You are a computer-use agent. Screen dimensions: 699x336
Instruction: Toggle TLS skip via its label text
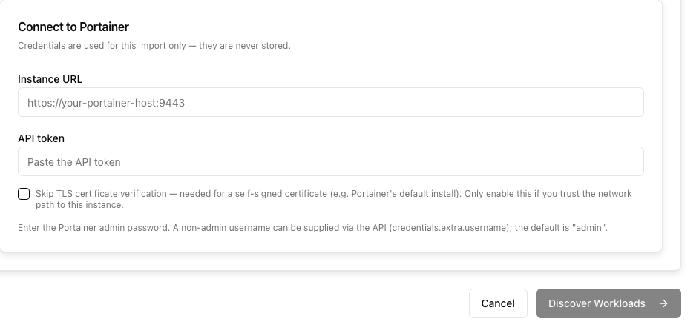click(333, 199)
